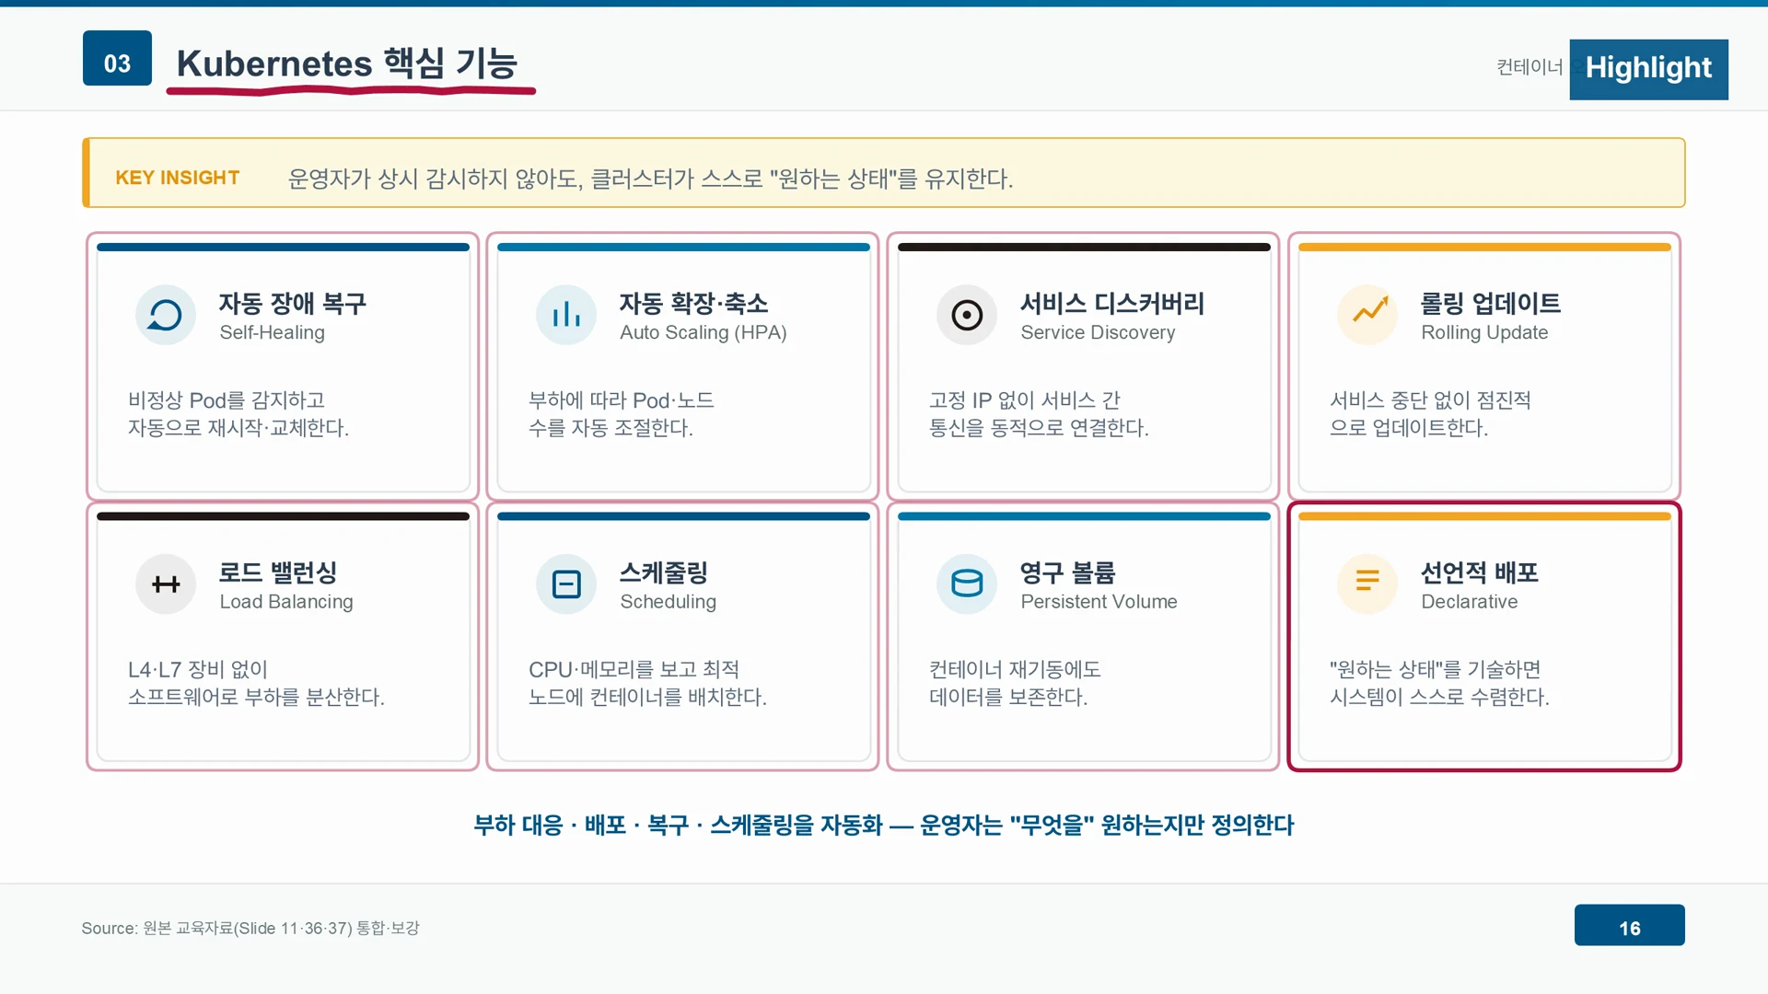
Task: Click the '서비스 디스커버리' heading
Action: [x=1112, y=303]
